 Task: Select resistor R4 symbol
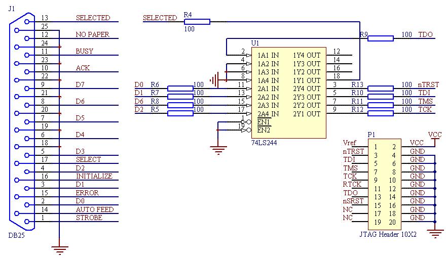click(197, 22)
